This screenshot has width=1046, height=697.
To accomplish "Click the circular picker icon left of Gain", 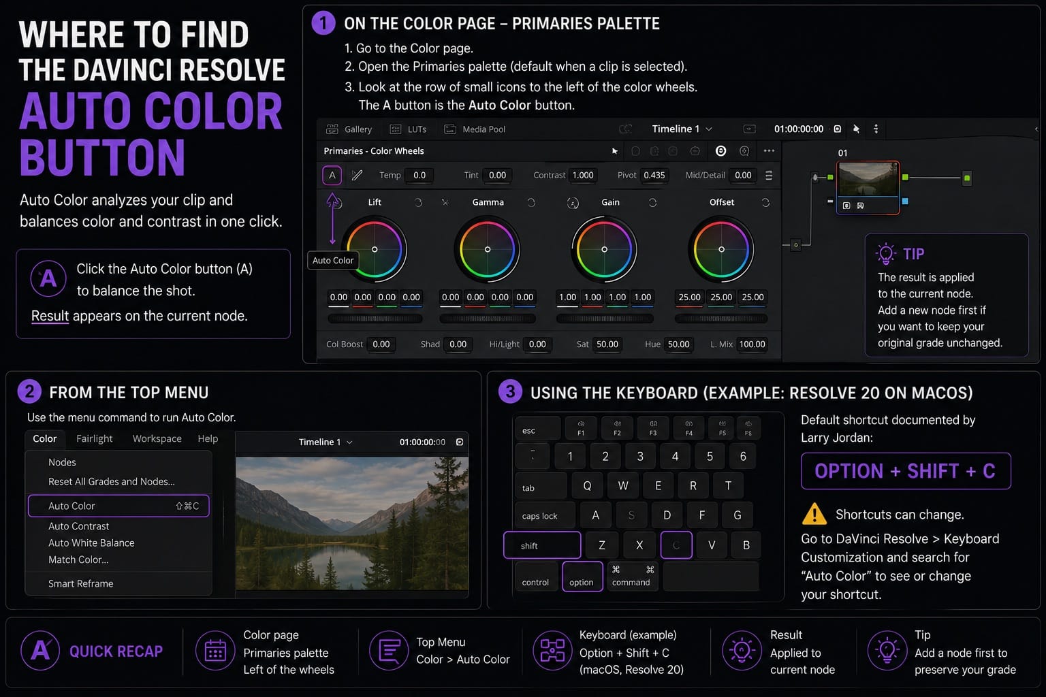I will click(573, 203).
